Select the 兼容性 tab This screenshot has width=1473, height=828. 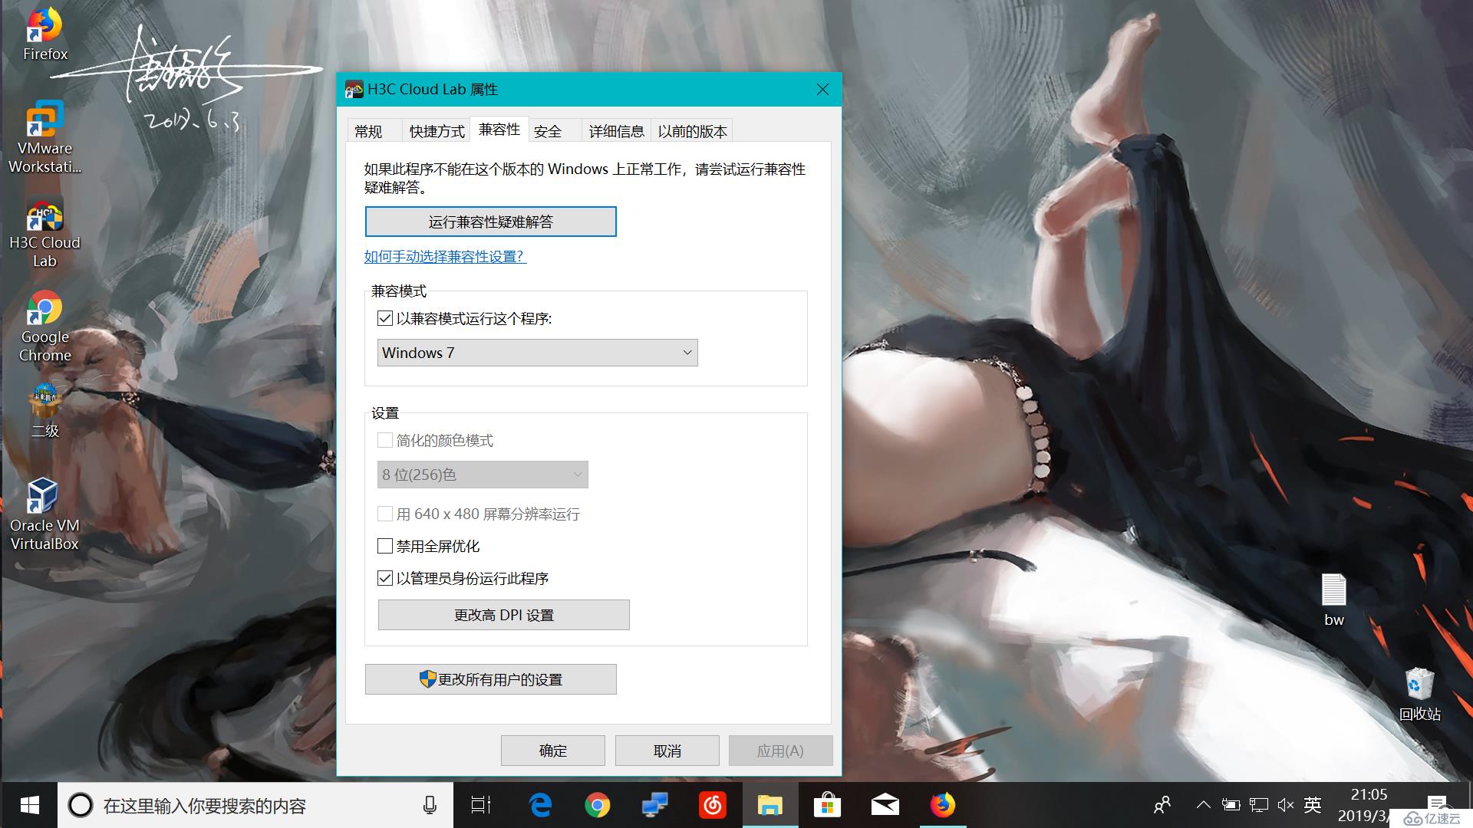pyautogui.click(x=499, y=130)
